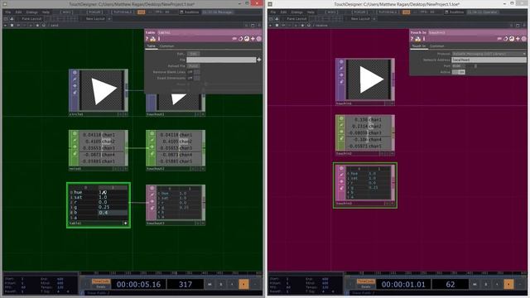Open File menu in left TouchDesigner window
This screenshot has height=298, width=530.
point(7,12)
